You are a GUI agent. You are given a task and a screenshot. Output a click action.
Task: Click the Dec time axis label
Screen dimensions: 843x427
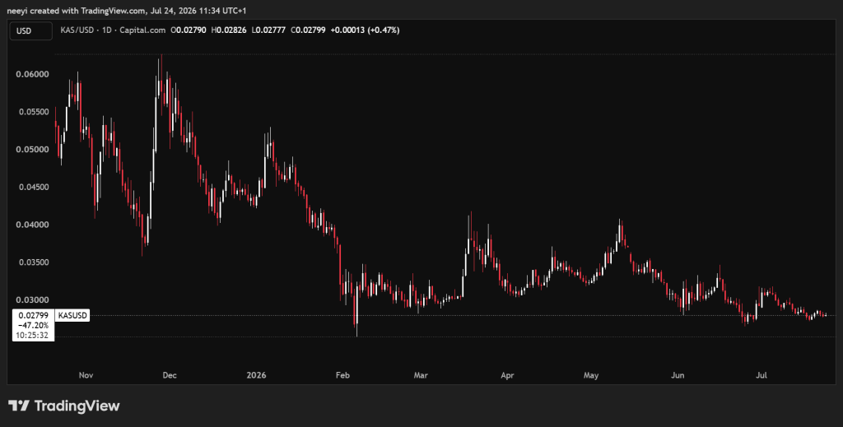(170, 375)
